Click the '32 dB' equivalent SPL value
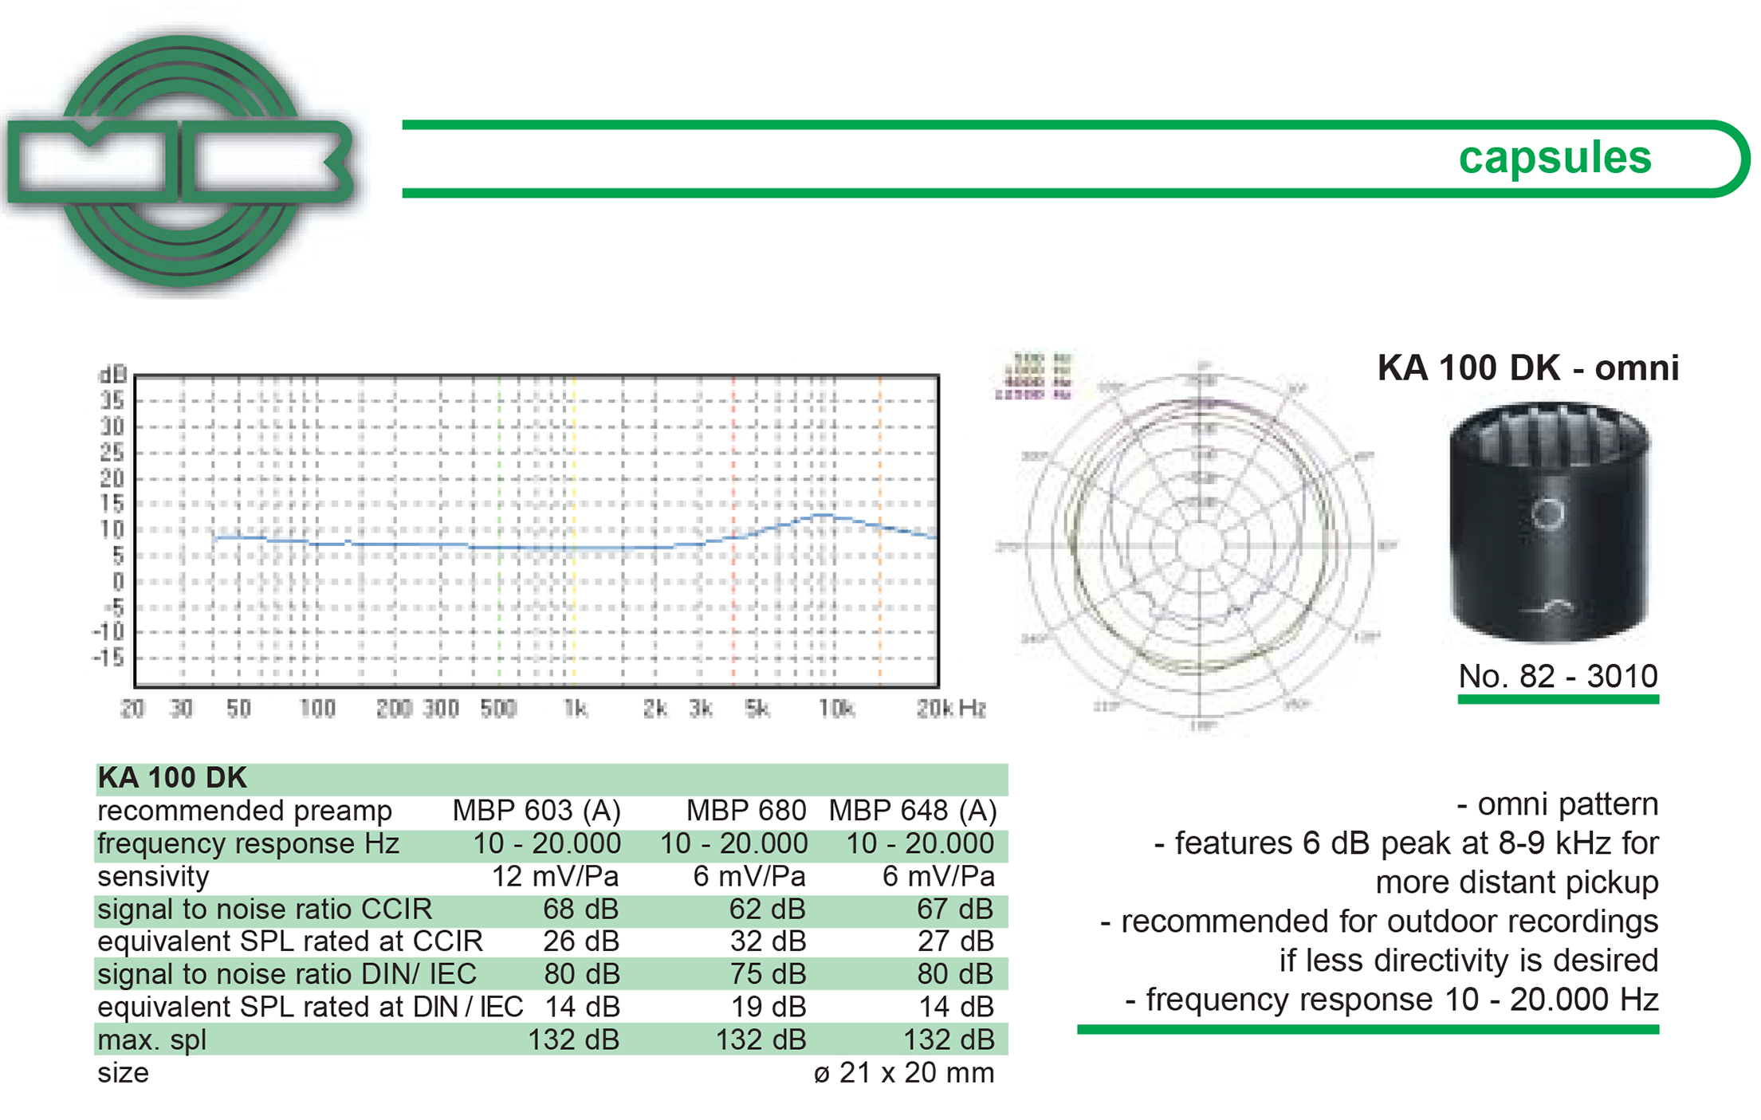Viewport: 1761px width, 1120px height. [768, 941]
